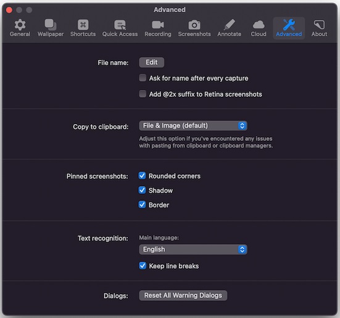This screenshot has height=318, width=340.
Task: Open the Quick Access icon
Action: pos(120,25)
